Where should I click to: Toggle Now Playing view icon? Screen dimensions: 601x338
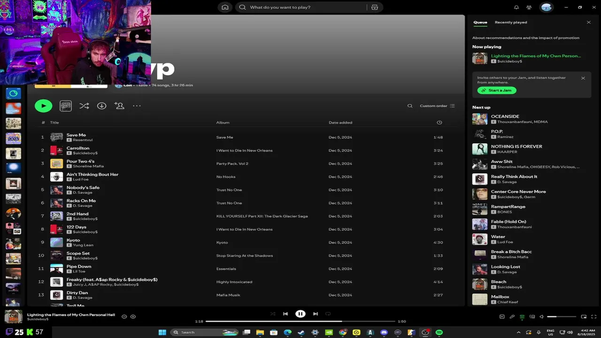pos(502,317)
